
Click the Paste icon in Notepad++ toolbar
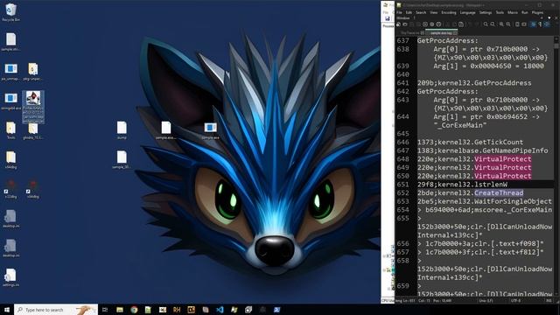[461, 24]
